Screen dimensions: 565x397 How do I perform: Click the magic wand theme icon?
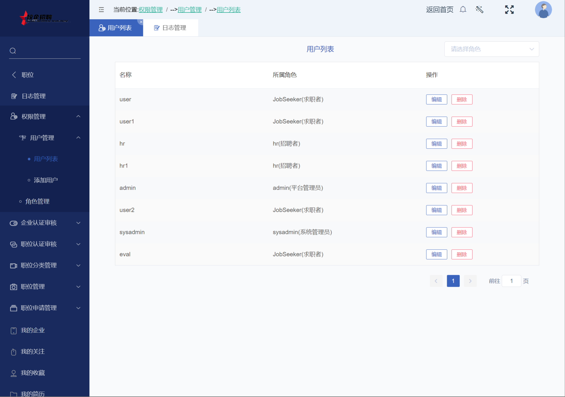tap(479, 10)
